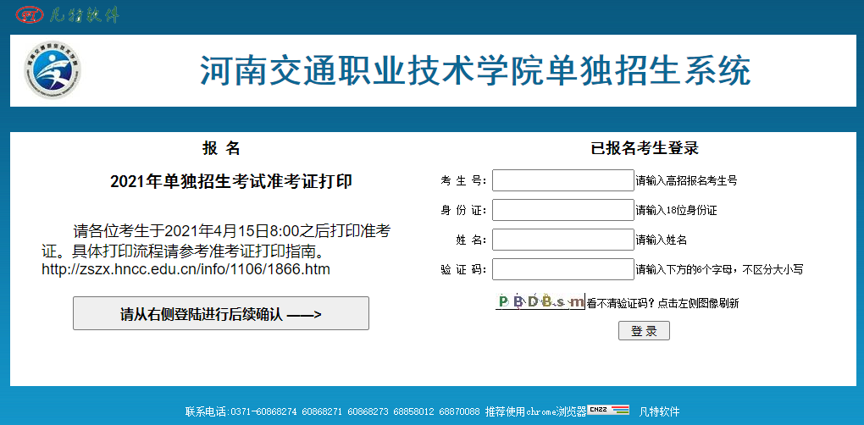Click the 河南交通职业技术学院单独招生系统 title

475,70
